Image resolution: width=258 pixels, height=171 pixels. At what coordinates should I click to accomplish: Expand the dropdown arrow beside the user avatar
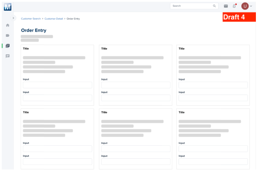tap(251, 6)
